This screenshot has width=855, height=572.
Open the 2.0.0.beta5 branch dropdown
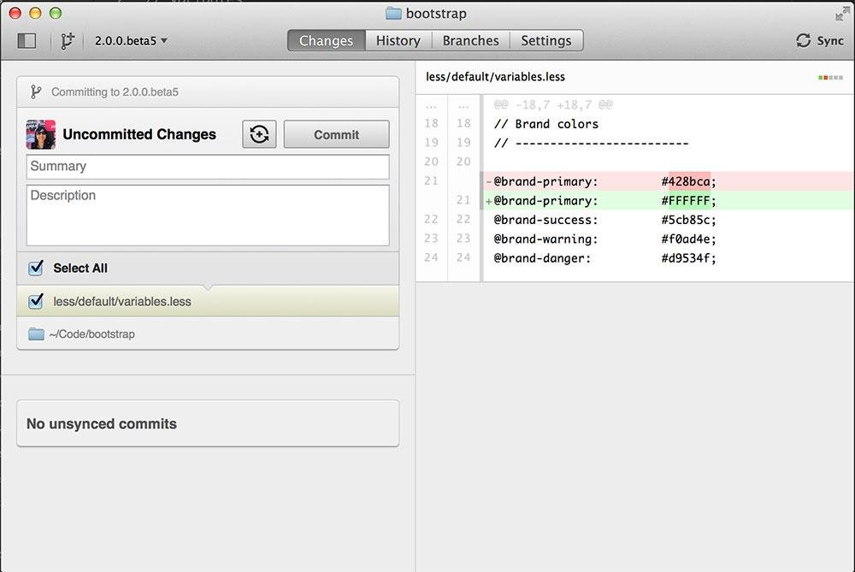[131, 41]
